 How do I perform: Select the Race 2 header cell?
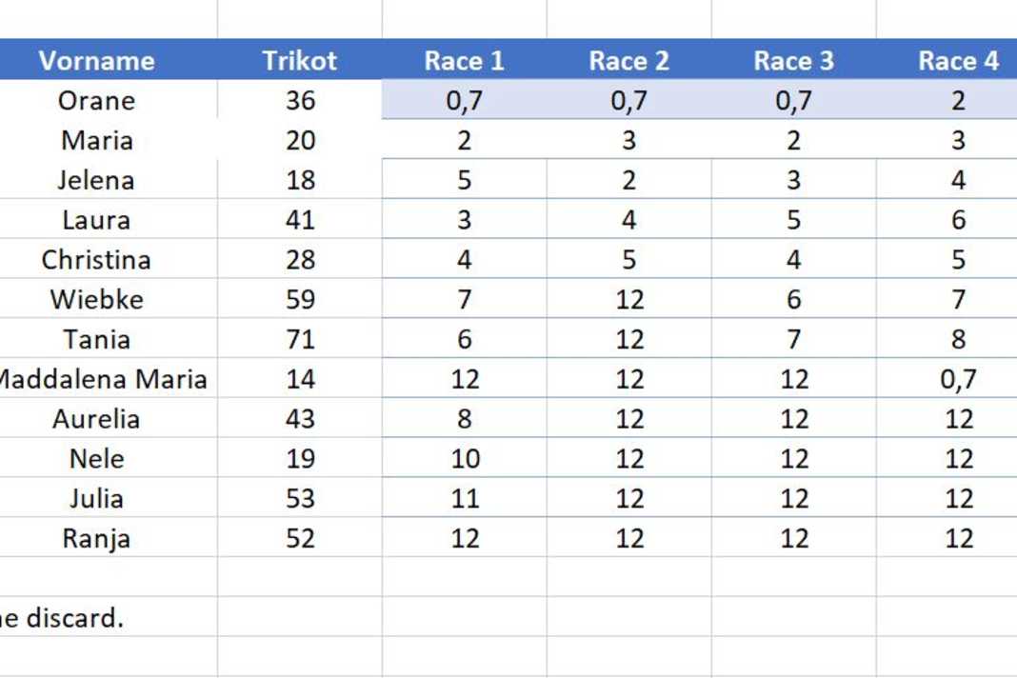click(628, 61)
